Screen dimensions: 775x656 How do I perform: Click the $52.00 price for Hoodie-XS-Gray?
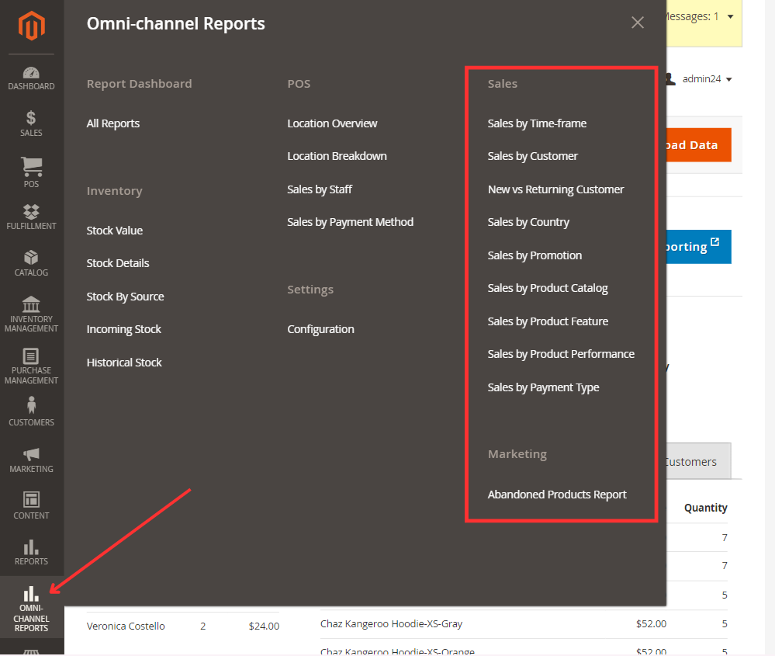pyautogui.click(x=651, y=624)
